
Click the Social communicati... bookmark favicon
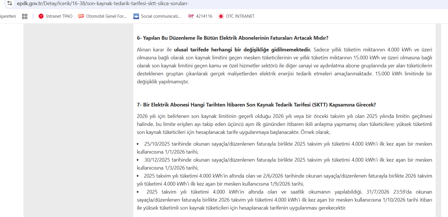coord(136,16)
